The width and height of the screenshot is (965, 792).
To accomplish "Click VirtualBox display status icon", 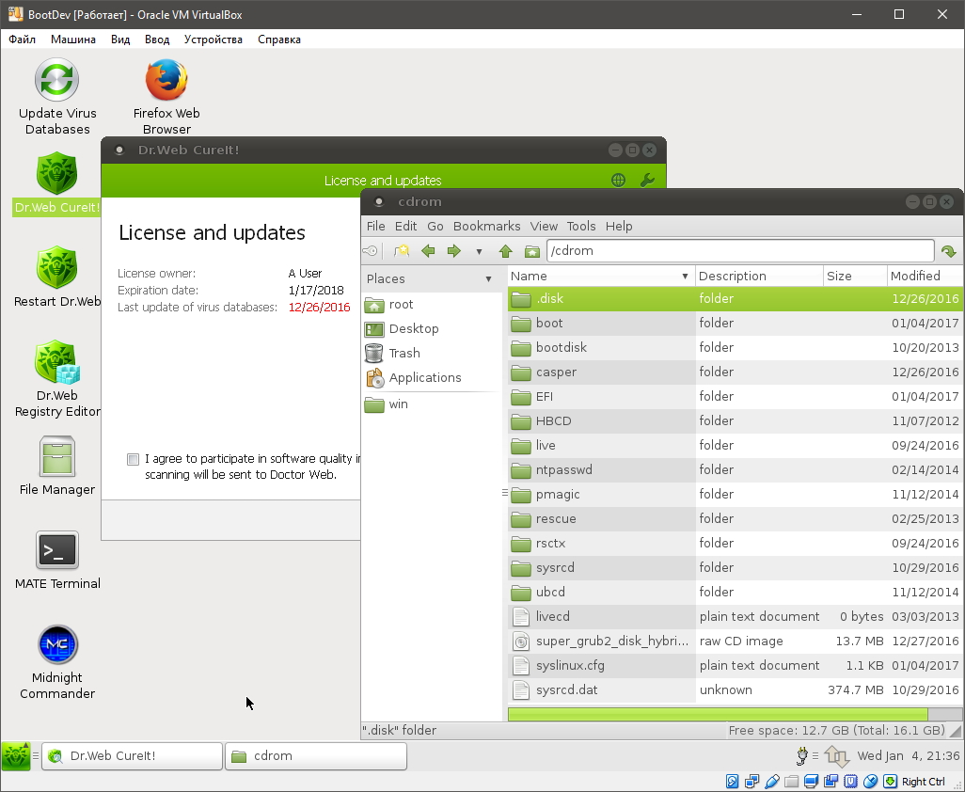I will pyautogui.click(x=811, y=782).
